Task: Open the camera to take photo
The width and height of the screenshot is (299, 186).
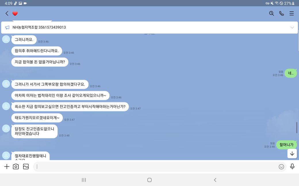Action: 16,167
